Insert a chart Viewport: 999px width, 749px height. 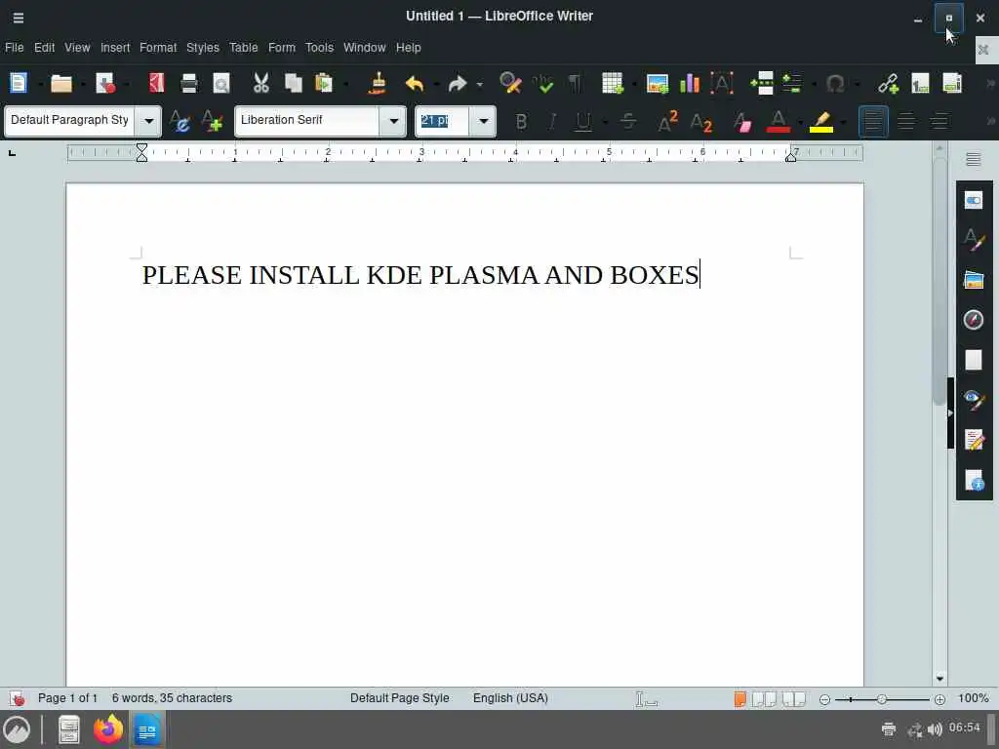click(x=690, y=84)
